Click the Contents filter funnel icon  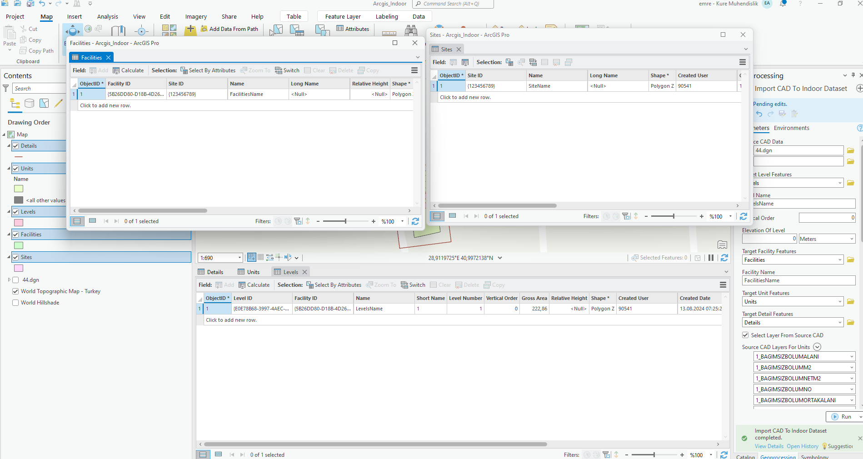(x=6, y=88)
